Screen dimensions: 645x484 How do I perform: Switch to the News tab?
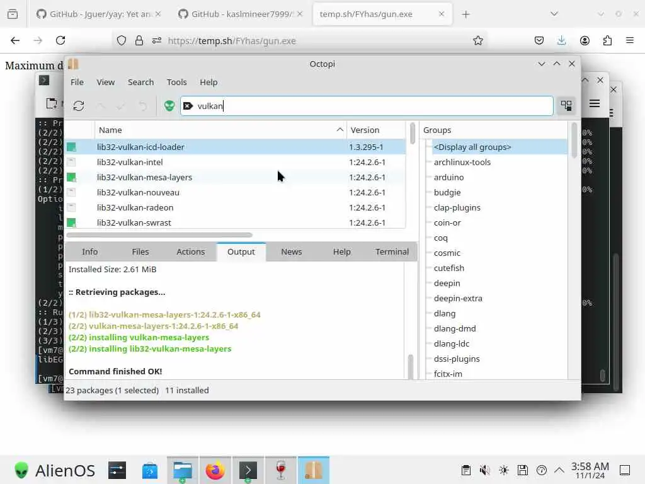291,252
